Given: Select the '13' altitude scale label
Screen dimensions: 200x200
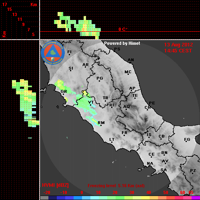Looking at the screenshot, I should click(15, 14).
